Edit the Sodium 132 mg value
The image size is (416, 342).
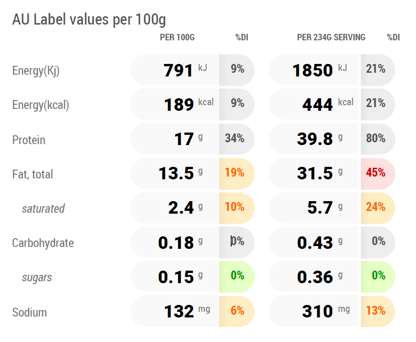pos(175,311)
